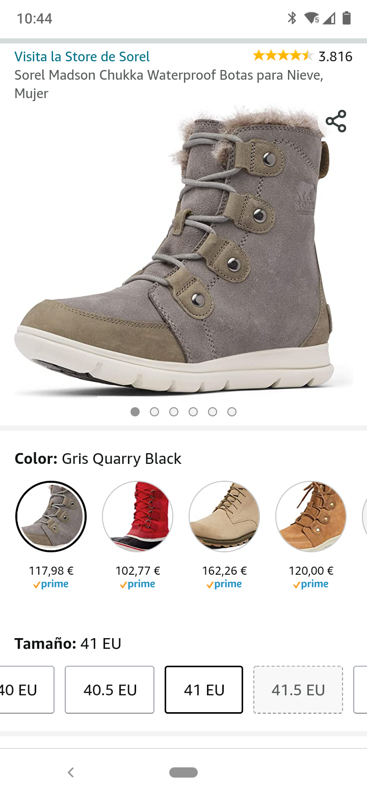Screen dimensions: 367x797
Task: Select the Gris Quarry Black color swatch
Action: click(x=51, y=516)
